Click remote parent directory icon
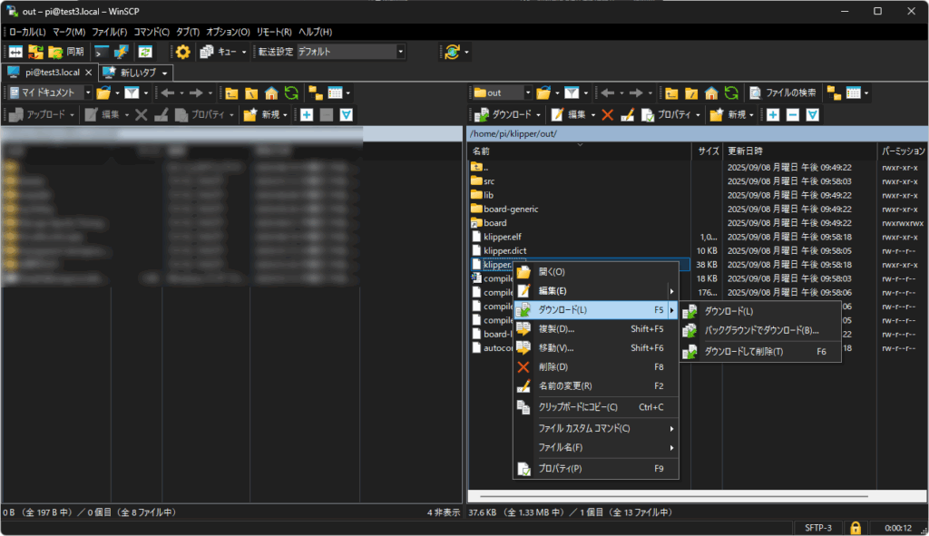Screen dimensions: 929x536 coord(670,93)
